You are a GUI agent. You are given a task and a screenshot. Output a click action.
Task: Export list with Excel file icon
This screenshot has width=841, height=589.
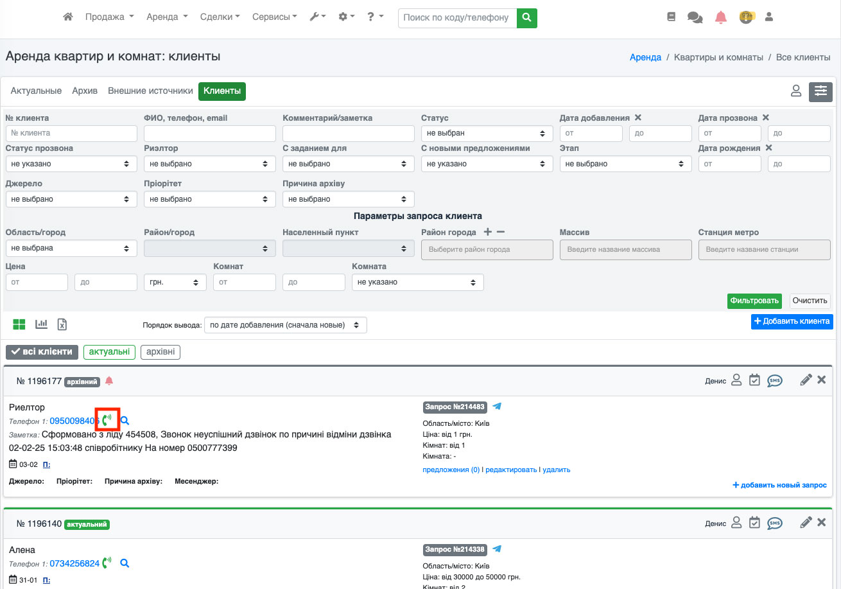(x=62, y=324)
